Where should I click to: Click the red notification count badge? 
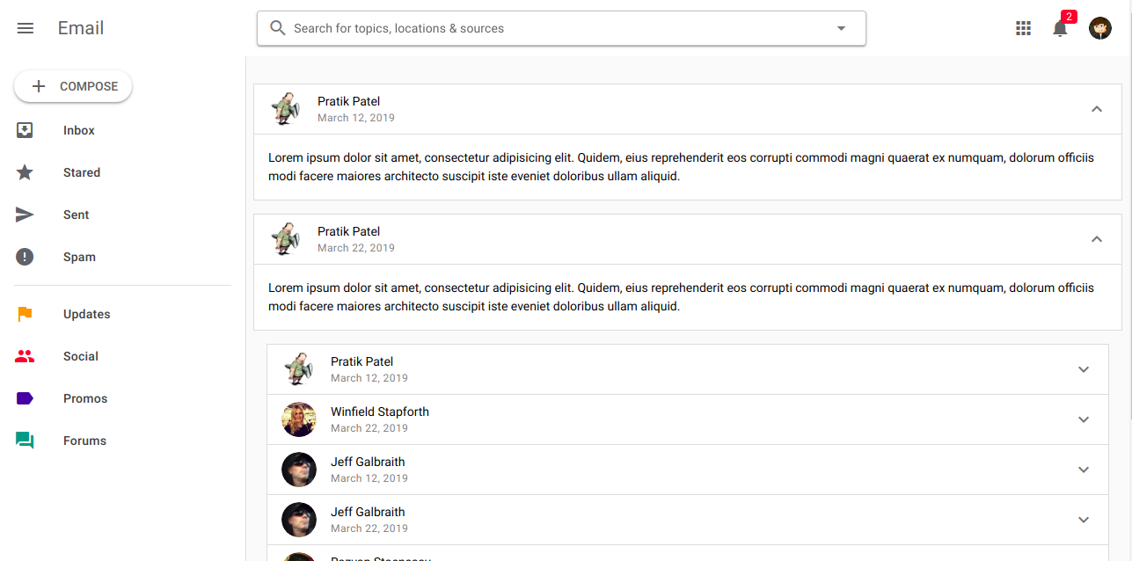coord(1069,17)
